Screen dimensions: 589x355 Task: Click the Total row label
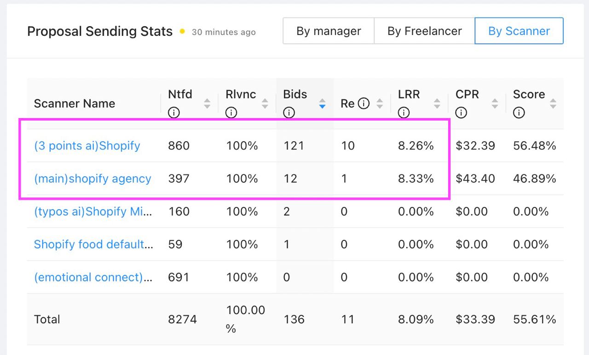[x=47, y=319]
